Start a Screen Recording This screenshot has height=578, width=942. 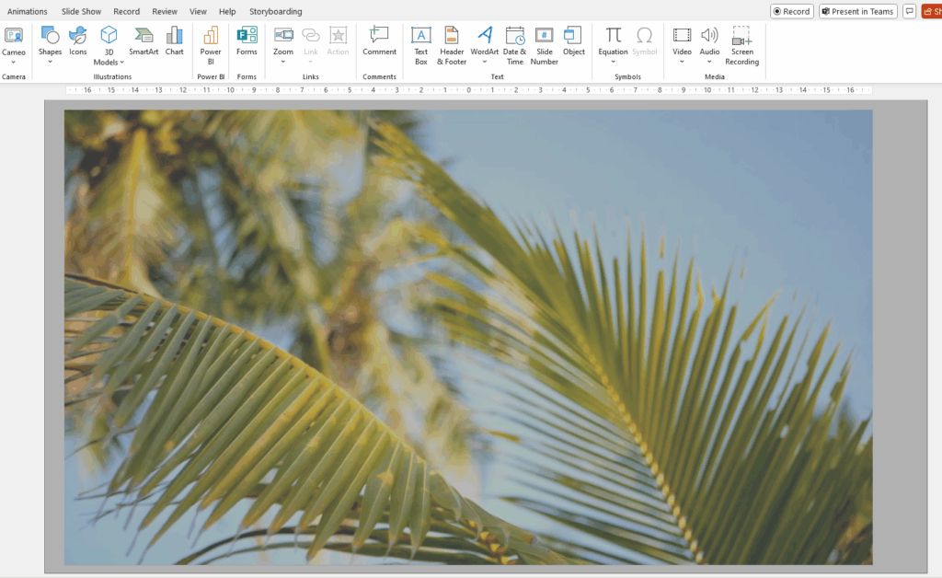pyautogui.click(x=742, y=46)
